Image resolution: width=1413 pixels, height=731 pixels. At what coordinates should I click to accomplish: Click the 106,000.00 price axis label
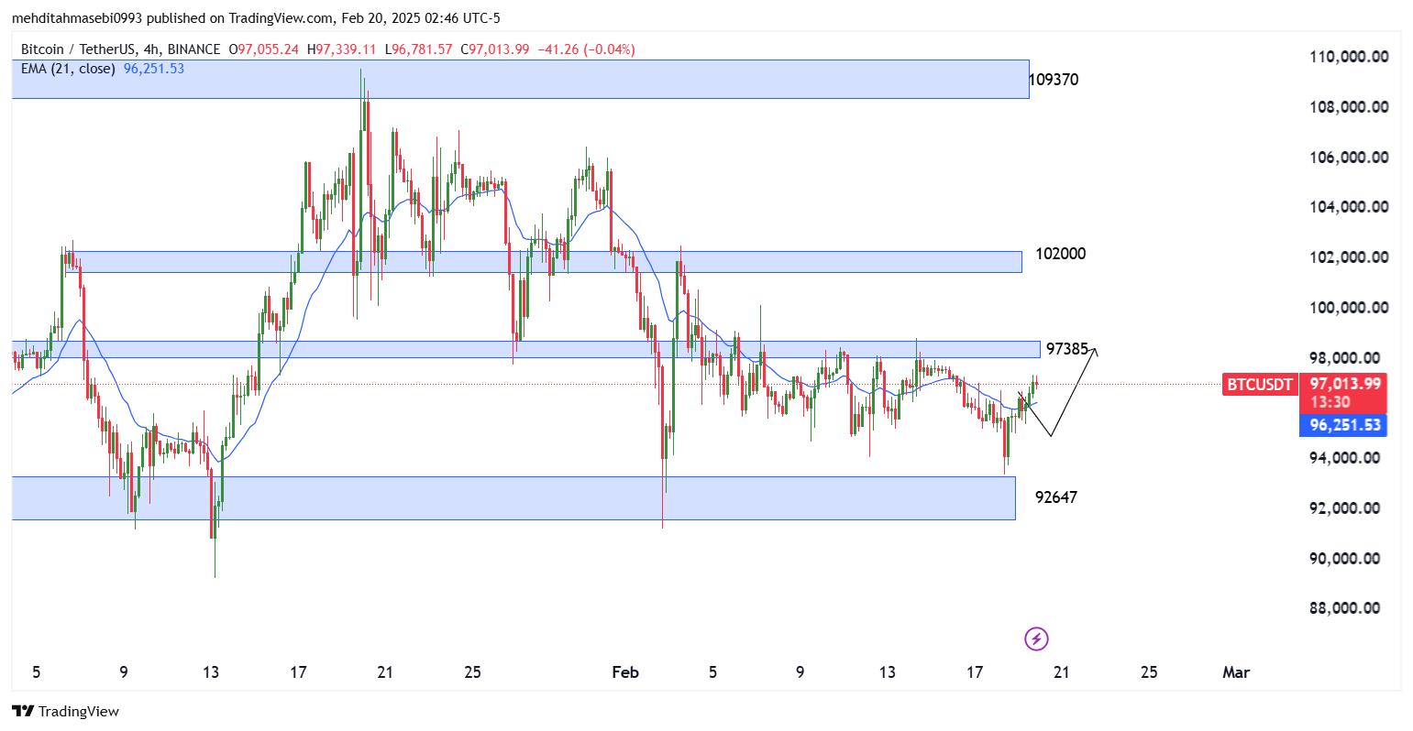(x=1349, y=158)
